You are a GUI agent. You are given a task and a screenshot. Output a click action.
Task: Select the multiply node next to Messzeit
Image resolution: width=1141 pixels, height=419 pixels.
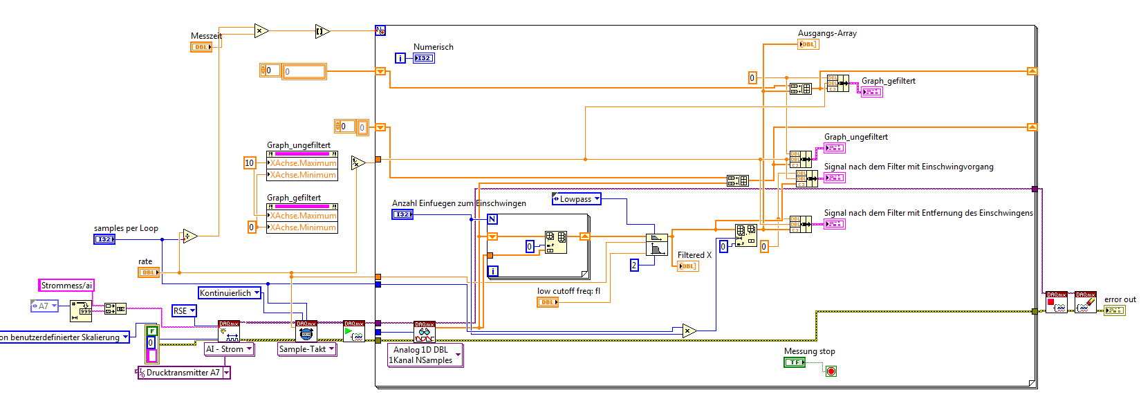click(x=261, y=30)
